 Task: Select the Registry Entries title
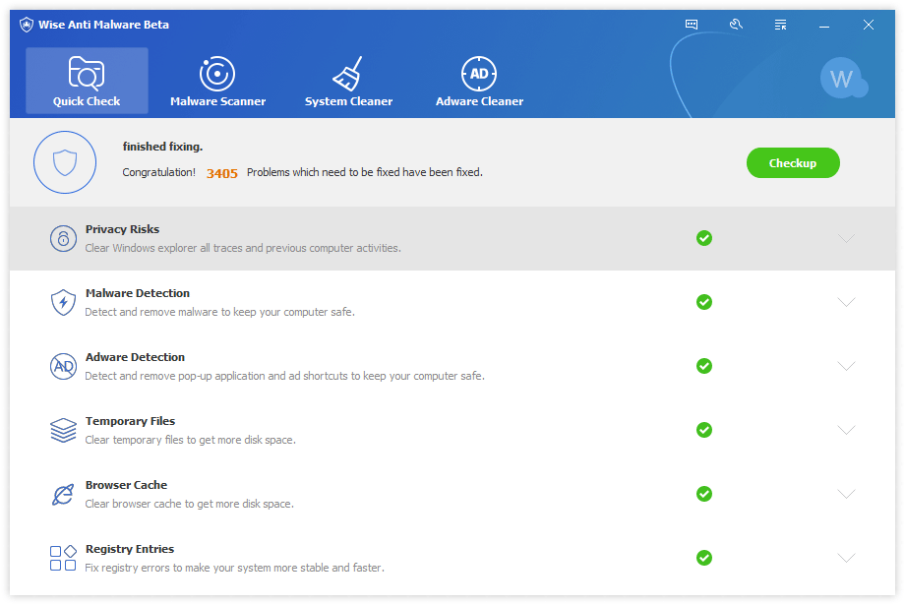(x=130, y=549)
